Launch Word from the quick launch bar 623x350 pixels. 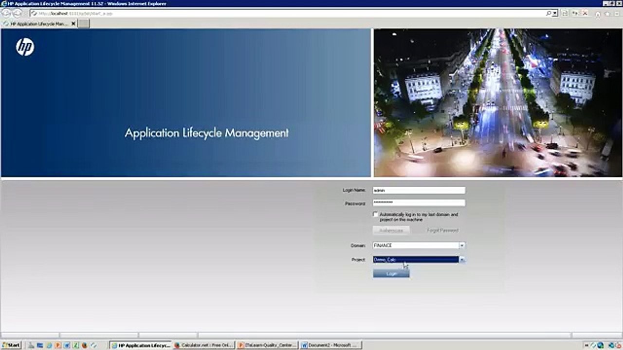pyautogui.click(x=67, y=346)
